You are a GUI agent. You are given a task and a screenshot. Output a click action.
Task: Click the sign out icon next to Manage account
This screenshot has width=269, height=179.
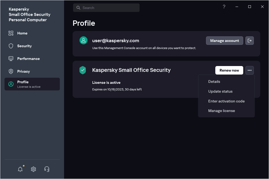click(x=250, y=41)
